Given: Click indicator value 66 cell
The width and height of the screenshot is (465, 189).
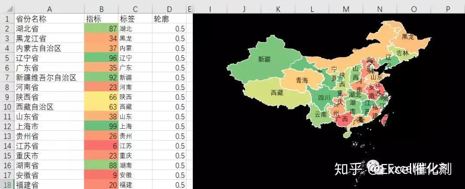Looking at the screenshot, I should [101, 97].
